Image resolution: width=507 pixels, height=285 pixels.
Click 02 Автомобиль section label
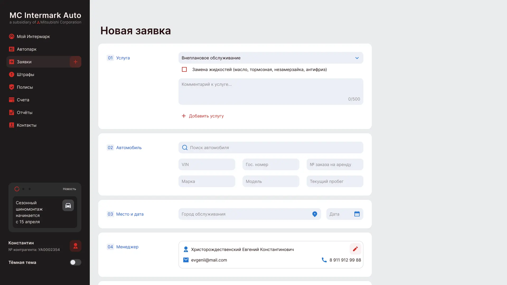coord(124,148)
